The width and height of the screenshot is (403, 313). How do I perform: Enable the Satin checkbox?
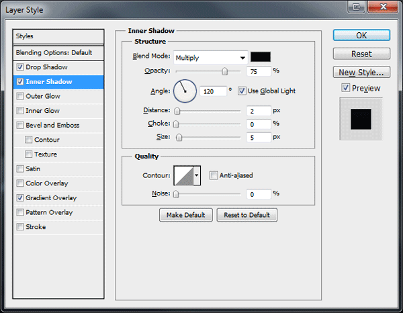[x=20, y=169]
